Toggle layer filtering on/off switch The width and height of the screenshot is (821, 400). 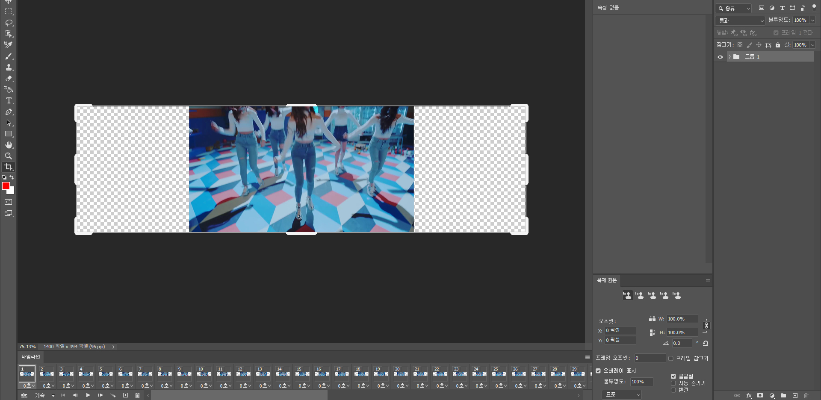[814, 7]
